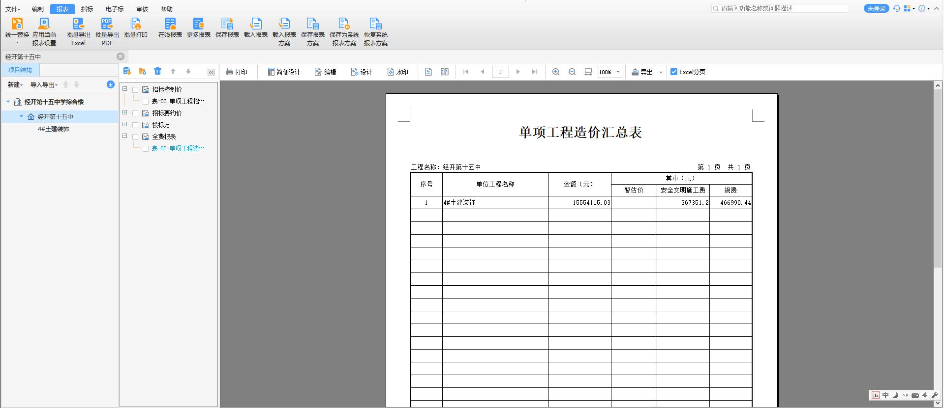Open the 100% zoom dropdown
Viewport: 944px width, 408px height.
[x=618, y=72]
